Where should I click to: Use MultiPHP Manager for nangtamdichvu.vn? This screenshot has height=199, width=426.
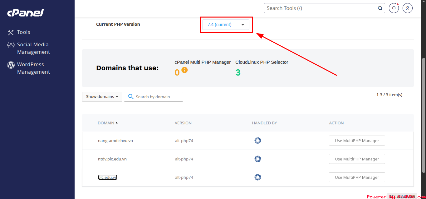click(x=357, y=141)
